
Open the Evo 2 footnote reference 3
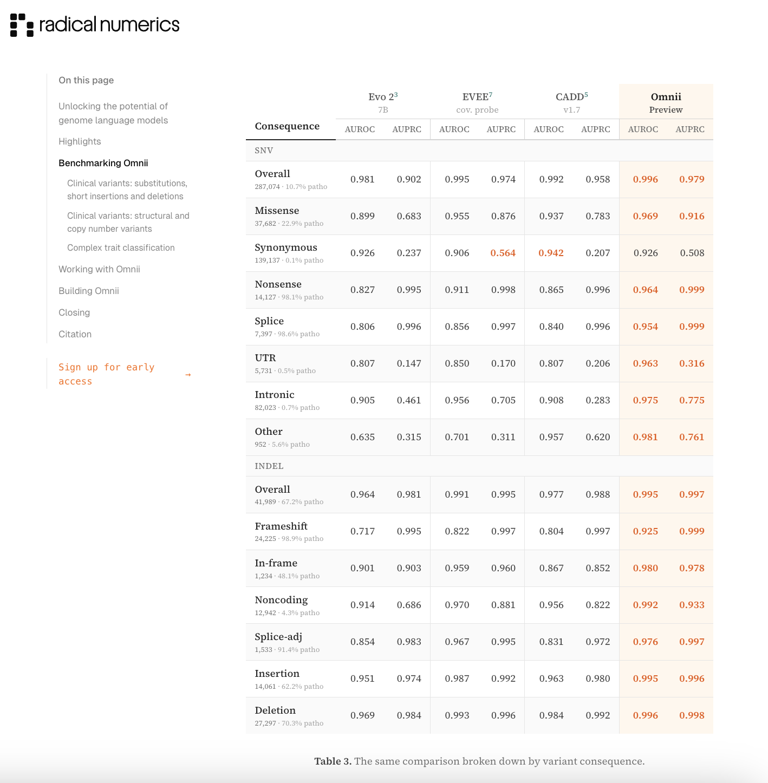[396, 95]
